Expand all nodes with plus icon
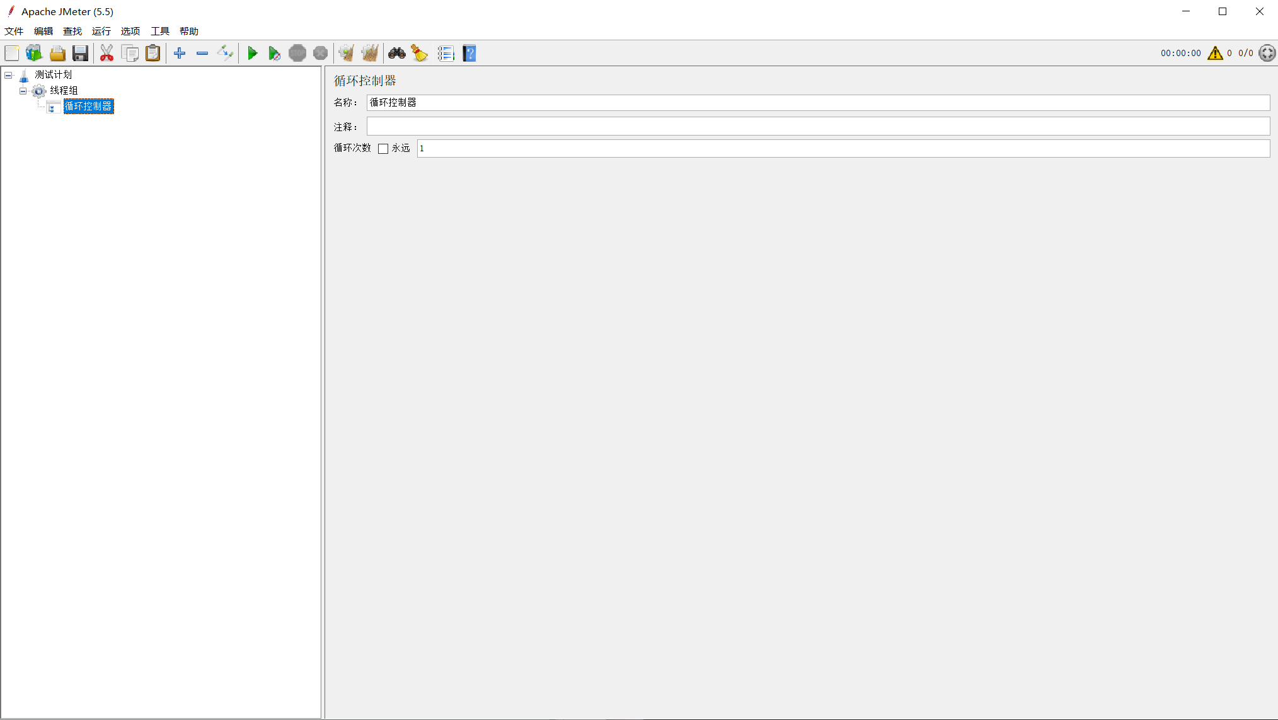Viewport: 1278px width, 720px height. click(180, 54)
